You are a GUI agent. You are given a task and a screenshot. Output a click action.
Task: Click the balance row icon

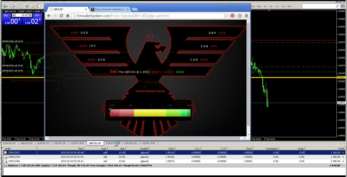6,165
